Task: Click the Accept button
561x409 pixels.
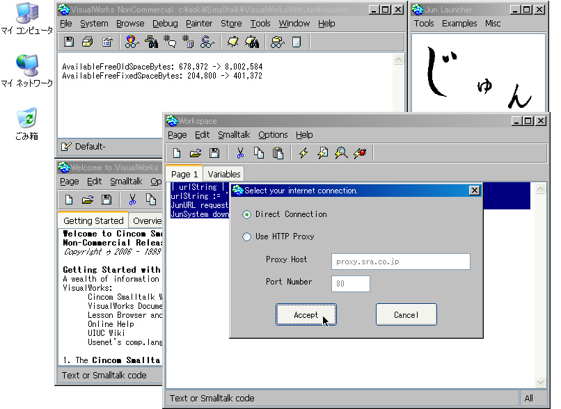Action: 306,314
